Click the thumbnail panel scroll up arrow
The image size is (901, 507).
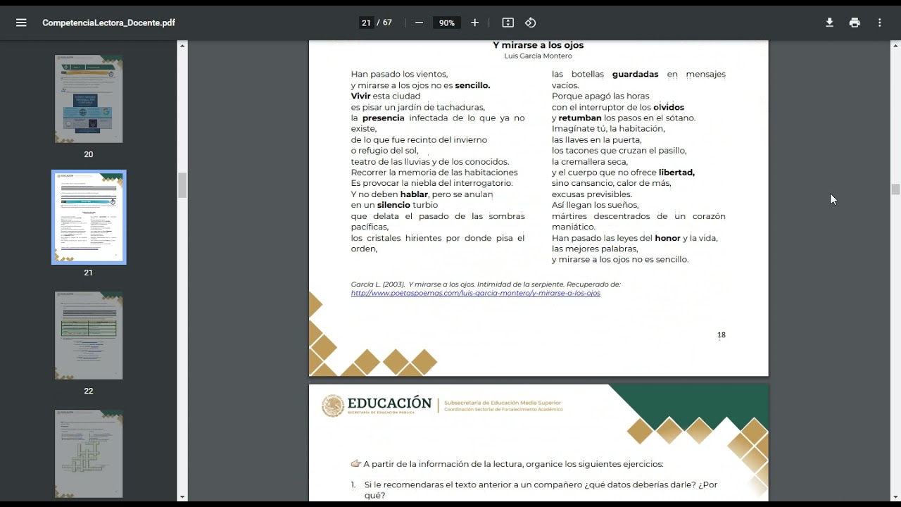(x=182, y=45)
